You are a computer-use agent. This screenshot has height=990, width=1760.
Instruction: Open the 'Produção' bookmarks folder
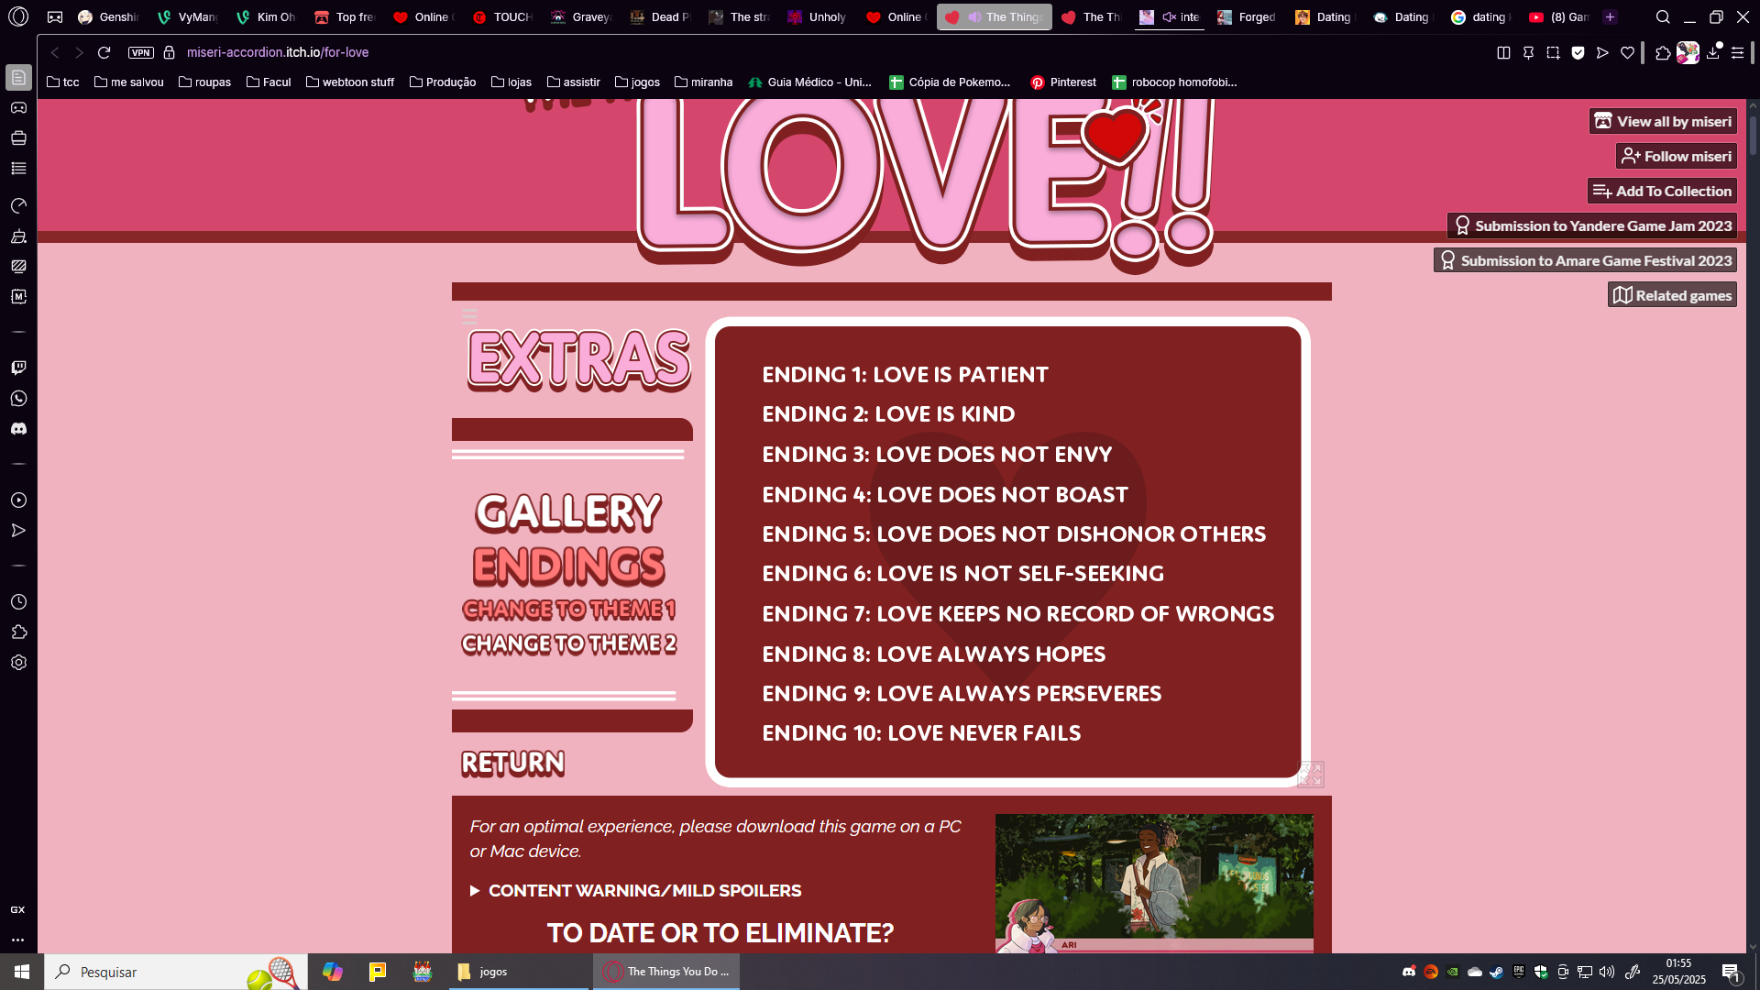443,82
